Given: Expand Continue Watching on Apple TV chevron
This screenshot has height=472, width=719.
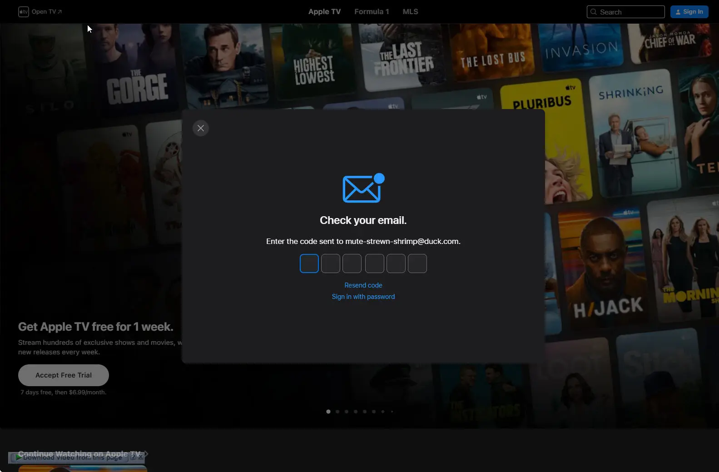Looking at the screenshot, I should tap(146, 454).
